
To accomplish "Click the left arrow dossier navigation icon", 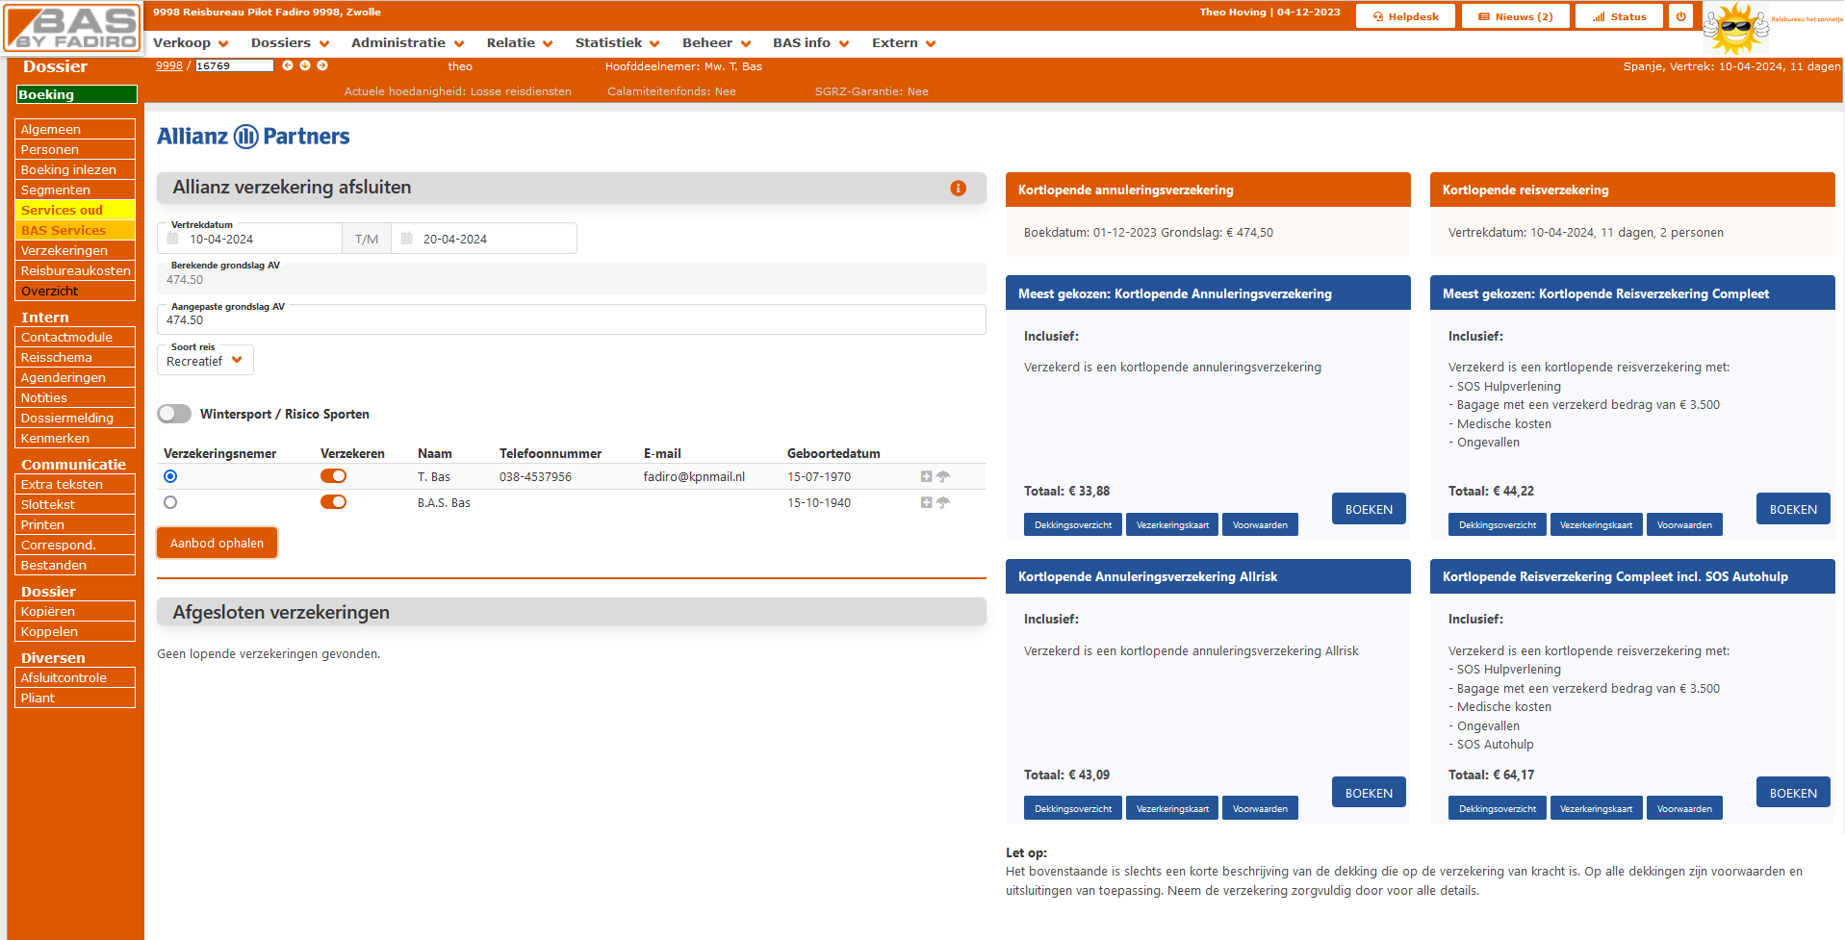I will (288, 65).
